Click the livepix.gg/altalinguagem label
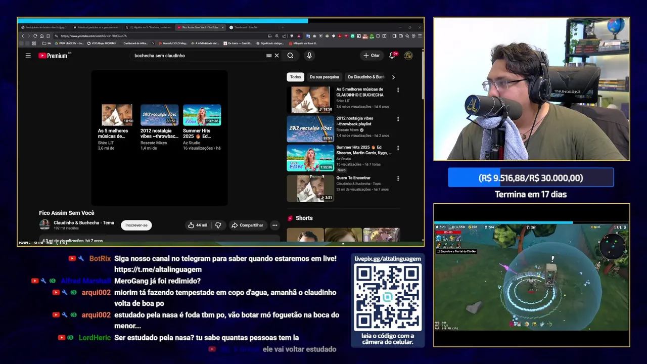This screenshot has height=364, width=647. coord(388,258)
